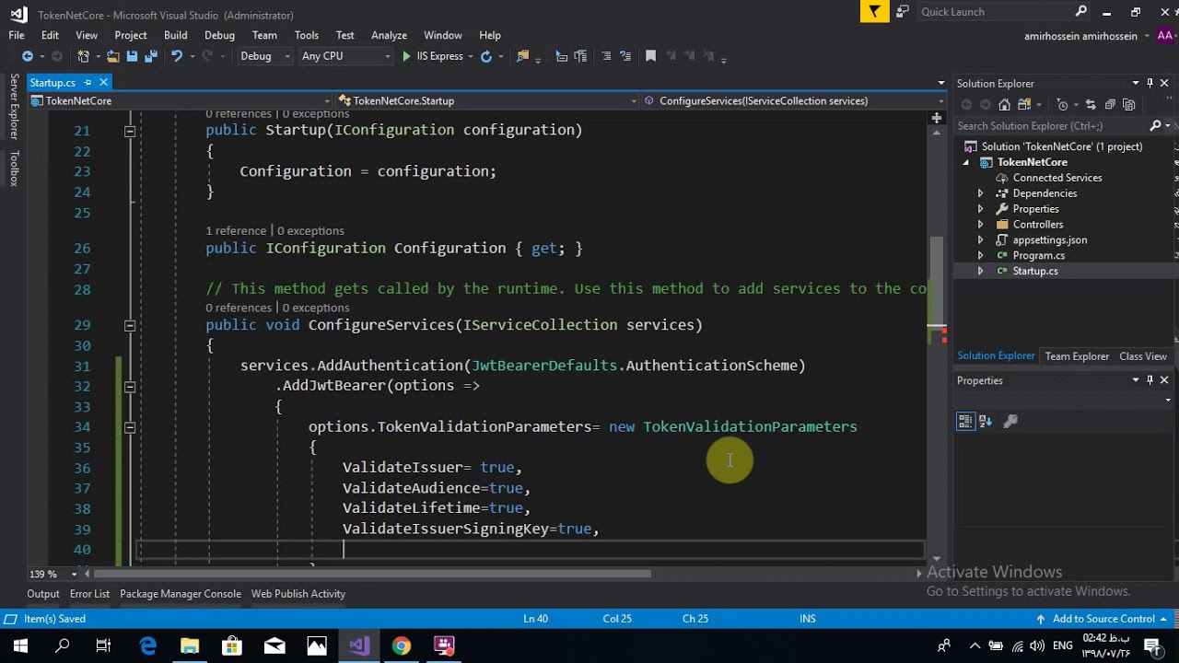This screenshot has width=1179, height=663.
Task: Open the File menu
Action: (x=17, y=35)
